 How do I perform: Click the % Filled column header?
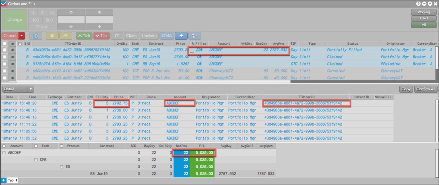point(199,43)
